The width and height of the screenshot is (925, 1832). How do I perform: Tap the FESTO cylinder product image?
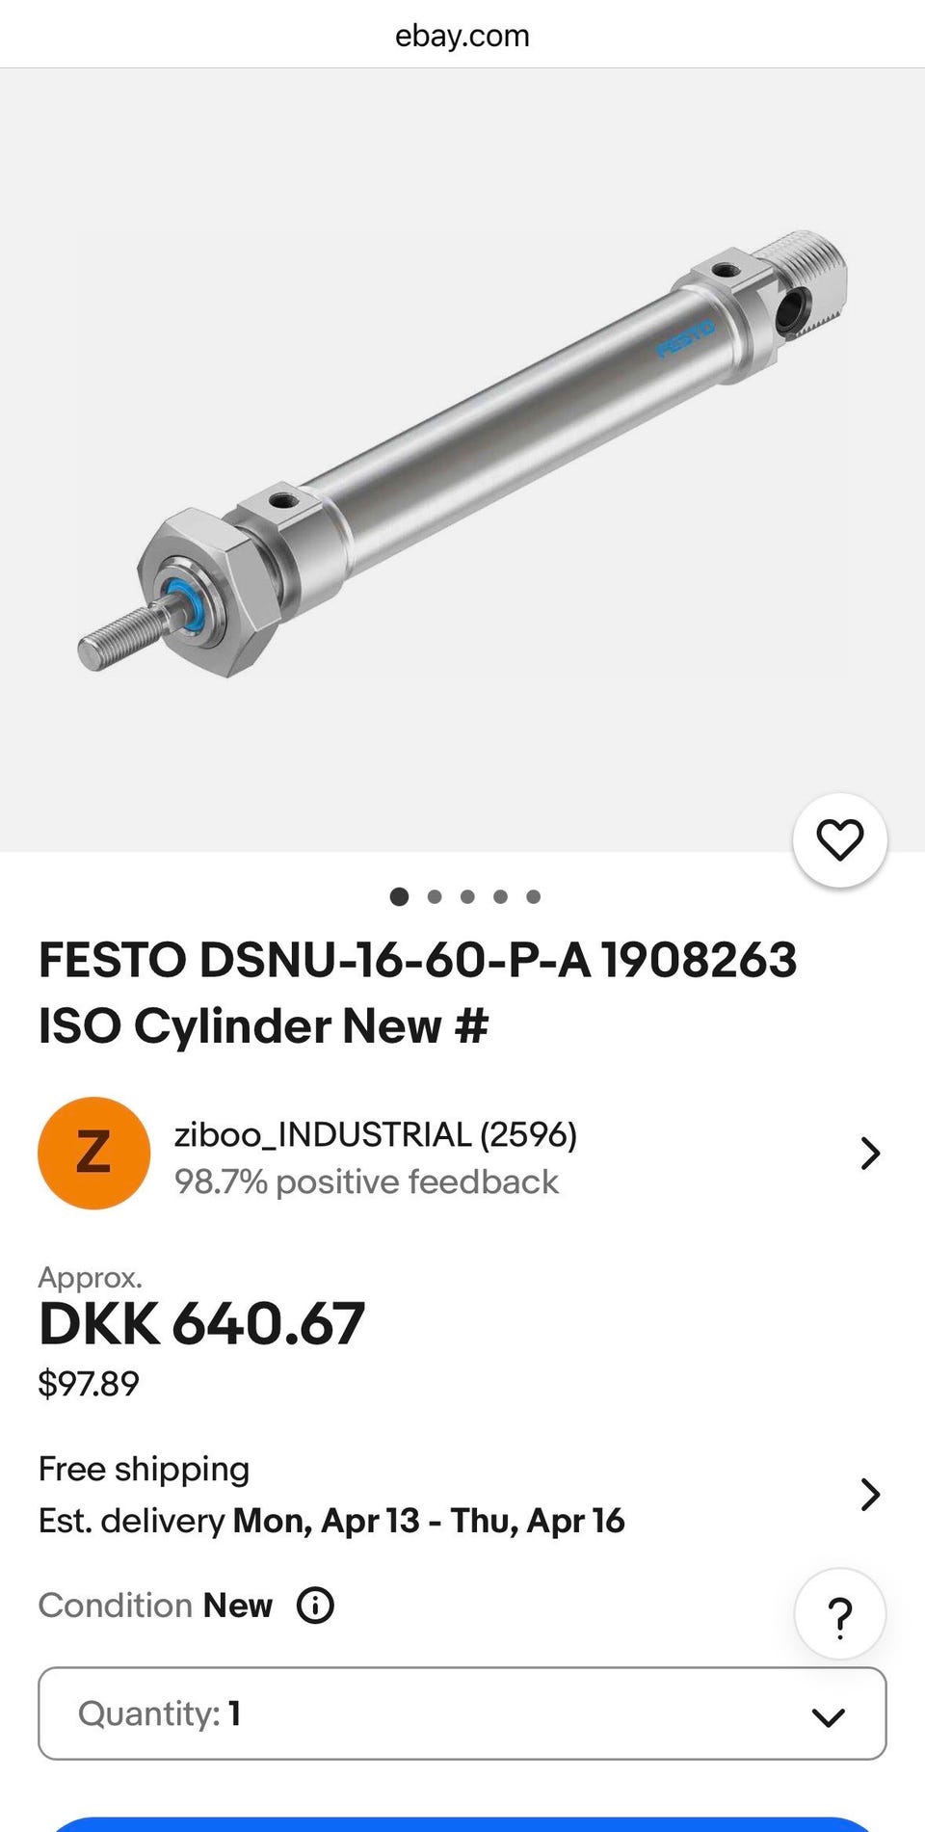pyautogui.click(x=462, y=453)
